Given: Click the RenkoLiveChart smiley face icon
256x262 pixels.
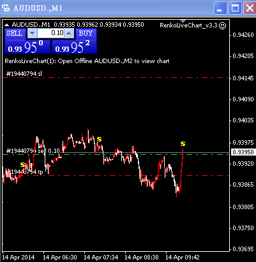Looking at the screenshot, I should [x=222, y=25].
